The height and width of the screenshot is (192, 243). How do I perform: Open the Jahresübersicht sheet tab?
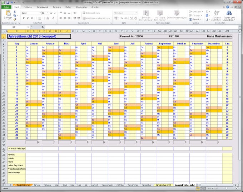click(163, 185)
